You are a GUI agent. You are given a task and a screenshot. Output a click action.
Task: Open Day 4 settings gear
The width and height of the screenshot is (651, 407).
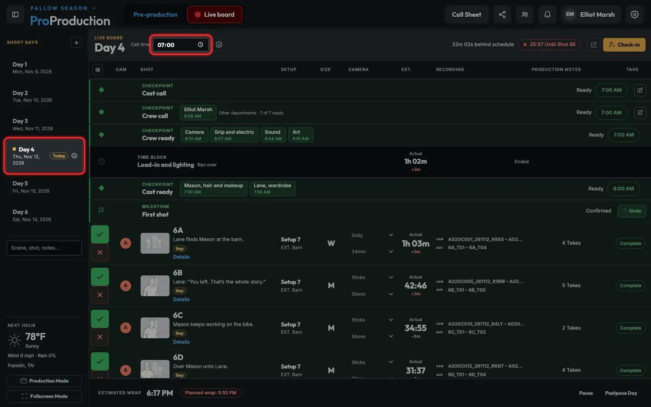tap(75, 156)
